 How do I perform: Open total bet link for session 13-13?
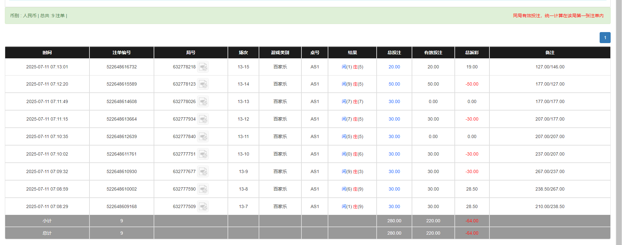point(394,102)
